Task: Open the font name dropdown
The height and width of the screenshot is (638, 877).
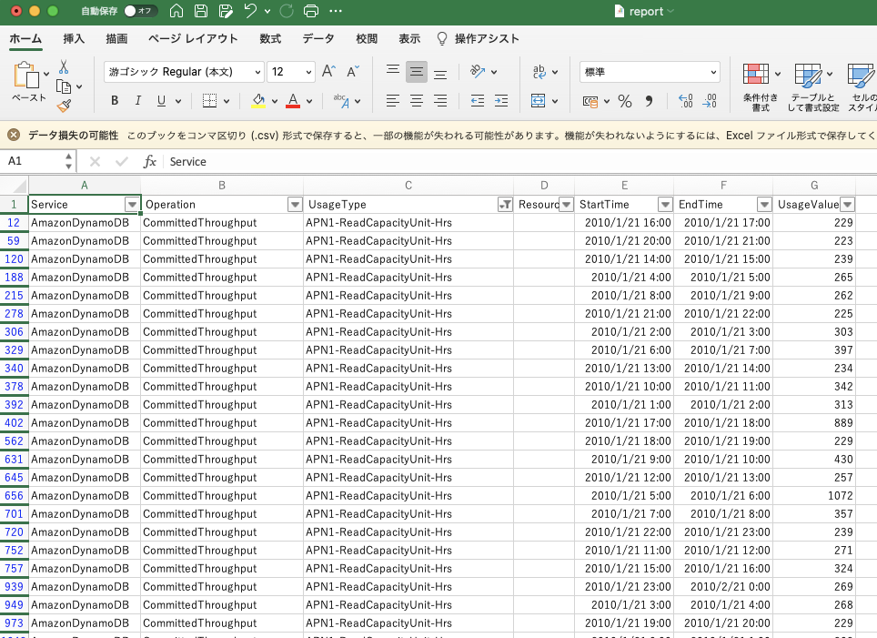Action: click(257, 72)
